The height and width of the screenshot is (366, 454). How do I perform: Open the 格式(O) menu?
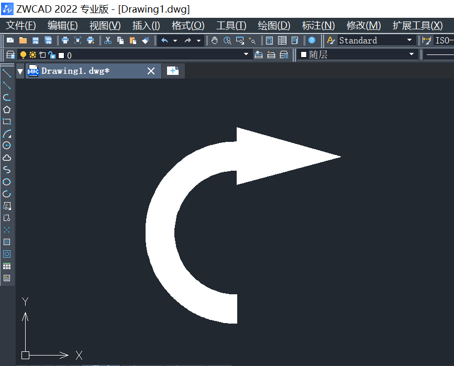(x=188, y=26)
